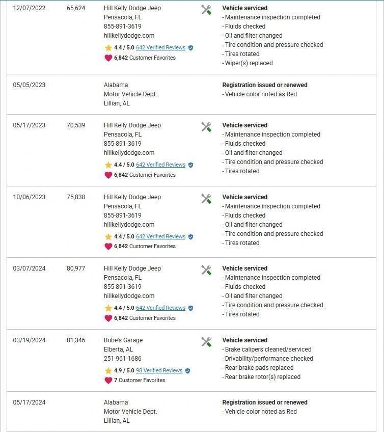384x432 pixels.
Task: Click the heart icon in the 12/07/2022 entry
Action: pos(108,58)
